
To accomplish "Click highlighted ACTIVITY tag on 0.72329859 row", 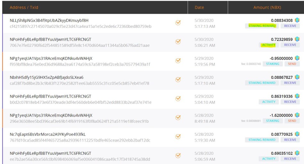I will [x=269, y=45].
